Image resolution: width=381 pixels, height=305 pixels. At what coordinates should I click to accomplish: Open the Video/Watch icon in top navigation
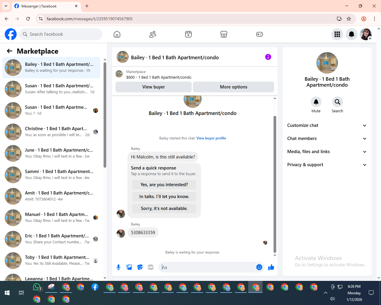click(x=188, y=34)
